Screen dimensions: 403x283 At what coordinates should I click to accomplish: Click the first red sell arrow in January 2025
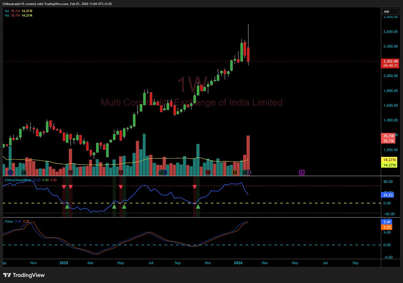point(64,186)
